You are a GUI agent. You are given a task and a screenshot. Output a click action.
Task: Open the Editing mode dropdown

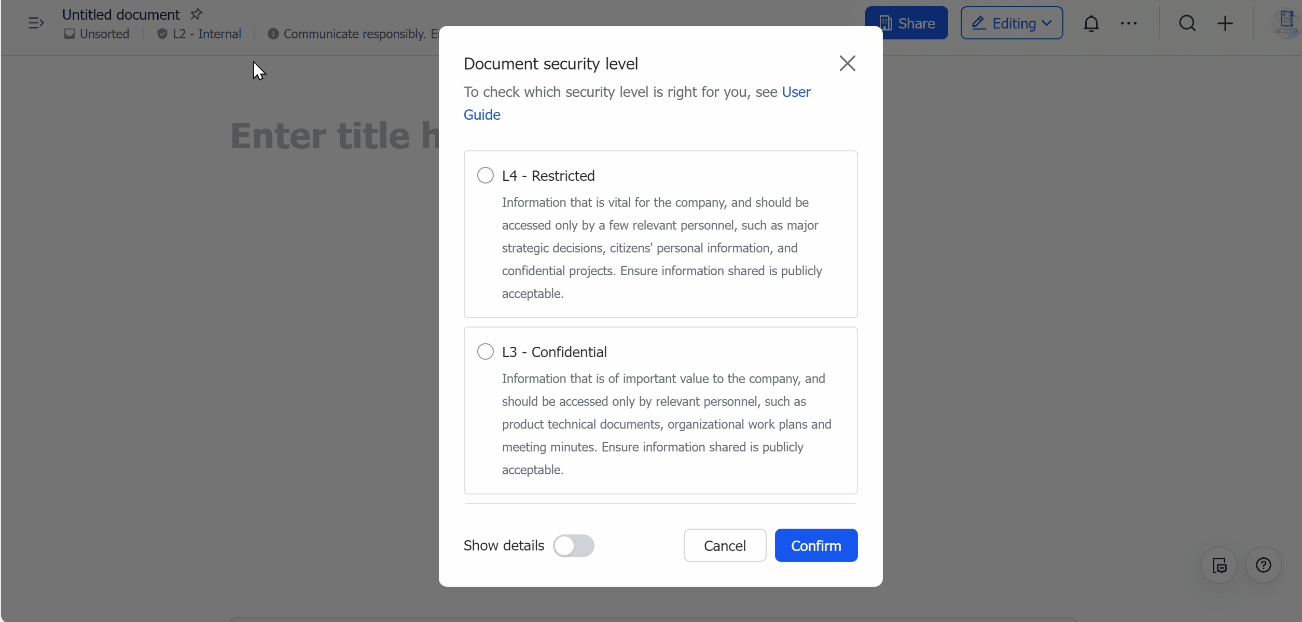point(1011,23)
